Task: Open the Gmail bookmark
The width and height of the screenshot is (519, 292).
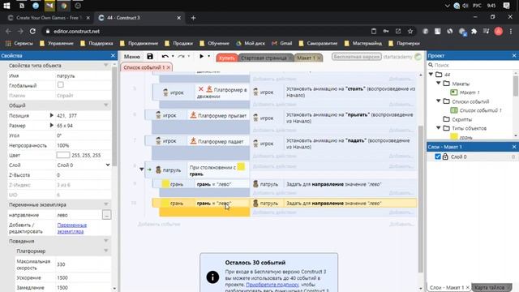Action: (x=282, y=43)
